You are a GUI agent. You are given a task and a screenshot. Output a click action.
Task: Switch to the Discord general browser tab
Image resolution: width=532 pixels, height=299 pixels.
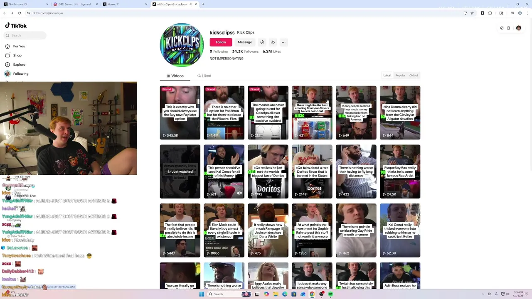[76, 4]
